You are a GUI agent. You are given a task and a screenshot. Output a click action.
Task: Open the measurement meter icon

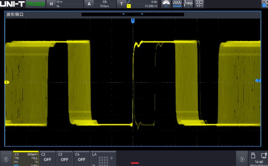click(x=166, y=4)
